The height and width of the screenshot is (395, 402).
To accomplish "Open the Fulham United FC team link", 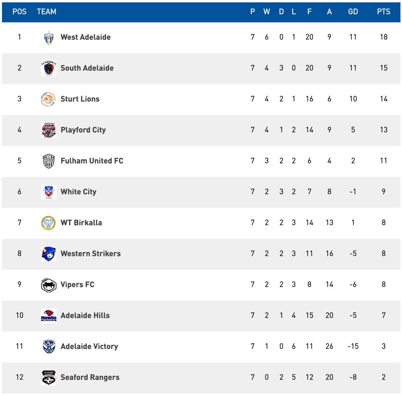I will 92,161.
